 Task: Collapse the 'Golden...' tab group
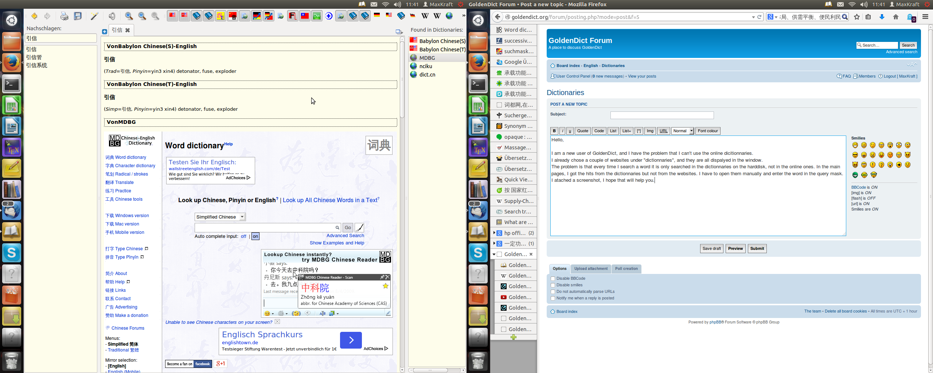(x=494, y=254)
